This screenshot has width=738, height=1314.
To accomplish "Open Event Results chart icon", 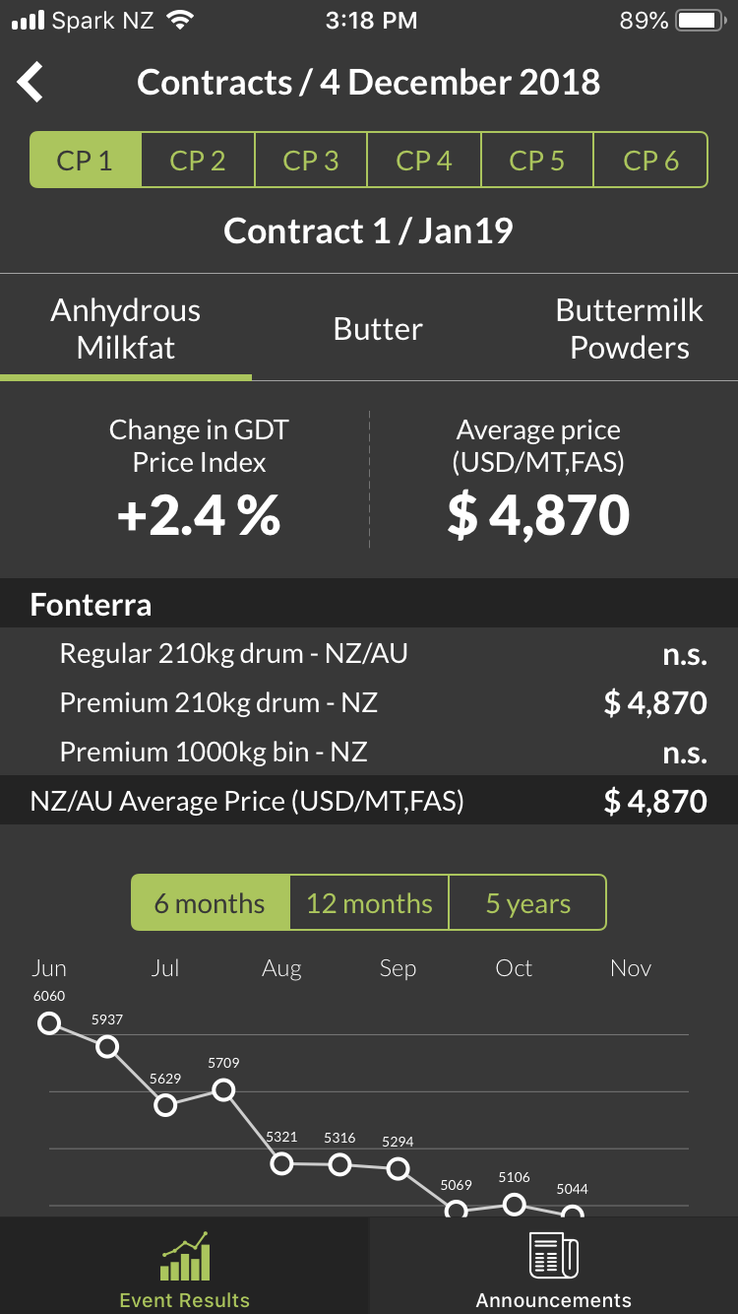I will click(x=185, y=1256).
